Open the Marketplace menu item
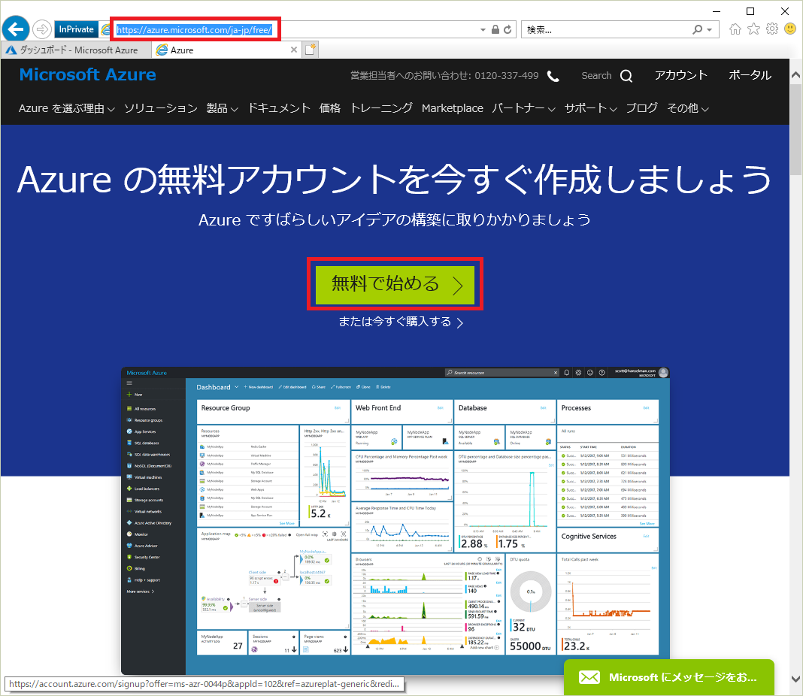The height and width of the screenshot is (696, 803). 453,108
